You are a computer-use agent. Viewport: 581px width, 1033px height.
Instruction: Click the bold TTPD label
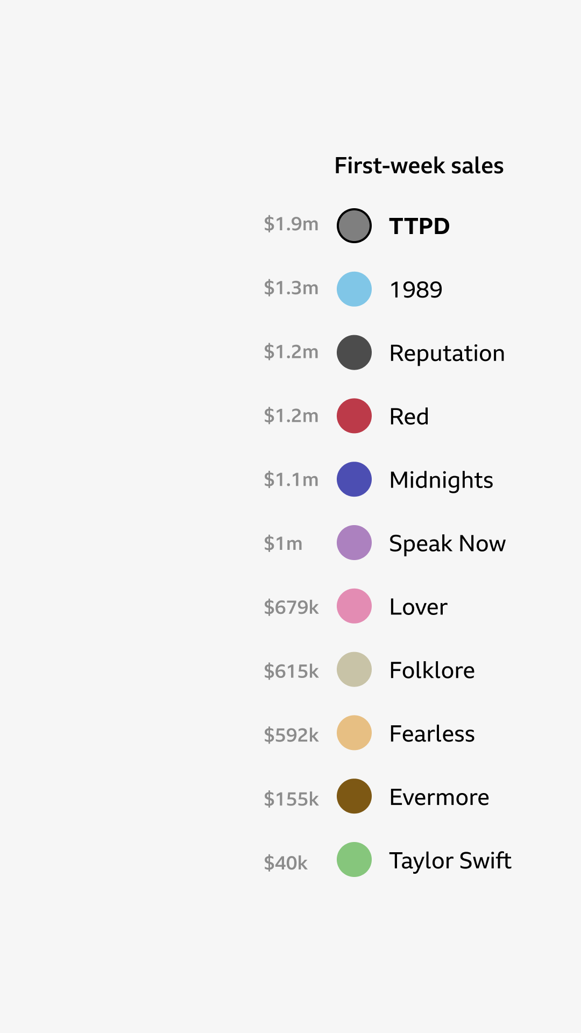coord(419,226)
